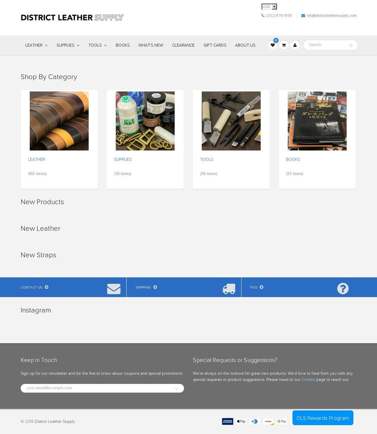
Task: Click the Supplies category thumbnail image
Action: pyautogui.click(x=145, y=121)
